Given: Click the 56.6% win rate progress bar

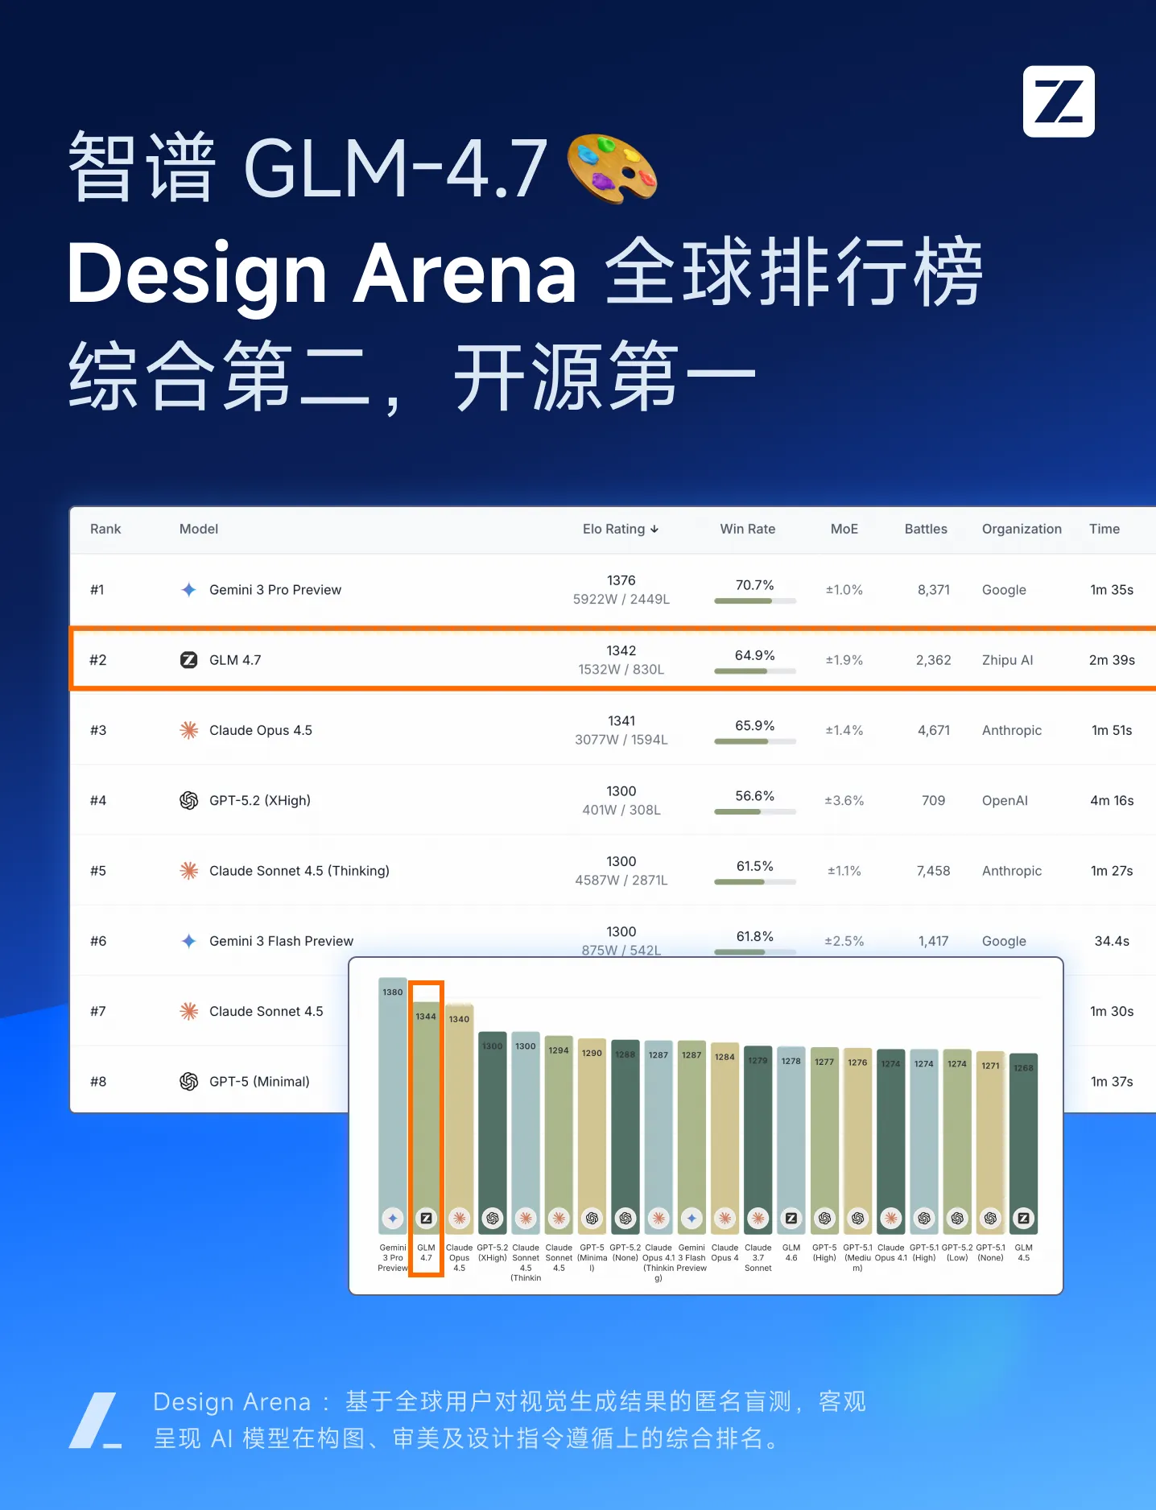Looking at the screenshot, I should [x=755, y=811].
